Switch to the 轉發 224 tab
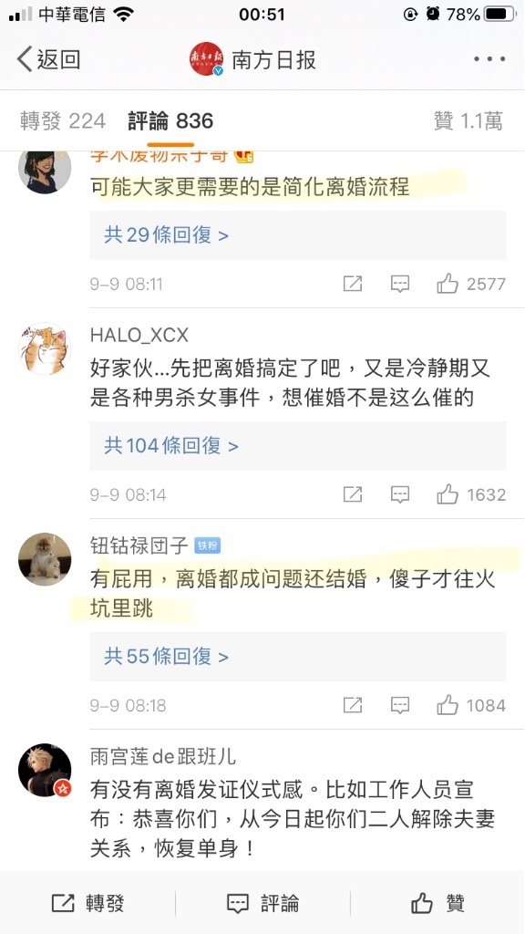 [x=63, y=121]
